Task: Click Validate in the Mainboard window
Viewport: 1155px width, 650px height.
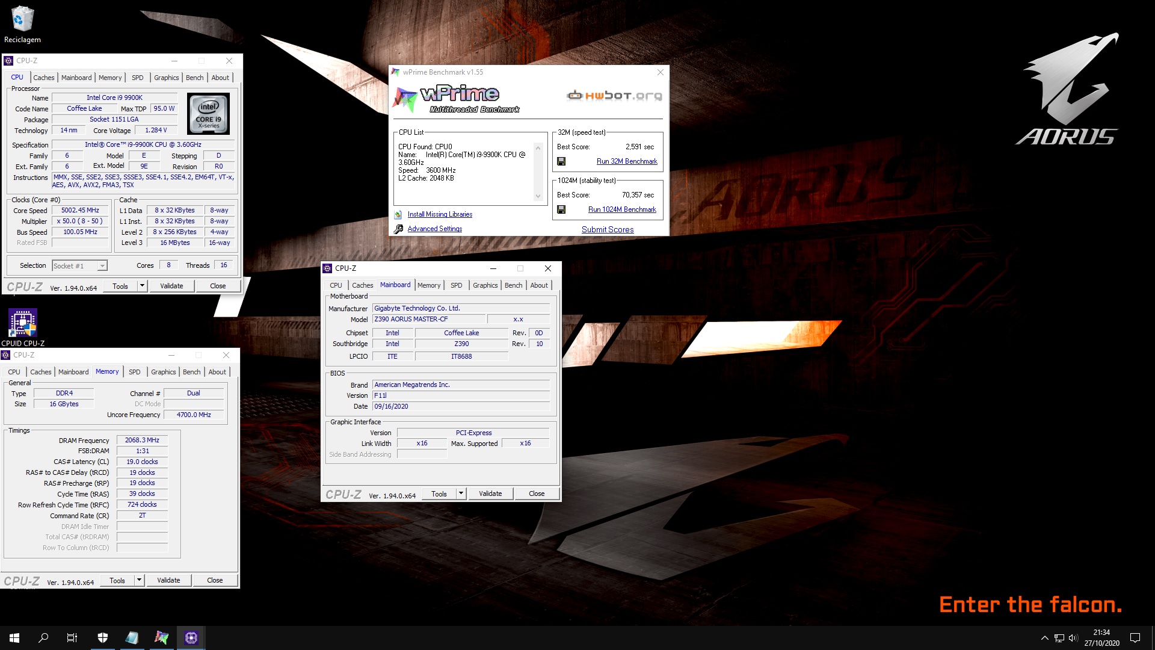Action: tap(490, 494)
